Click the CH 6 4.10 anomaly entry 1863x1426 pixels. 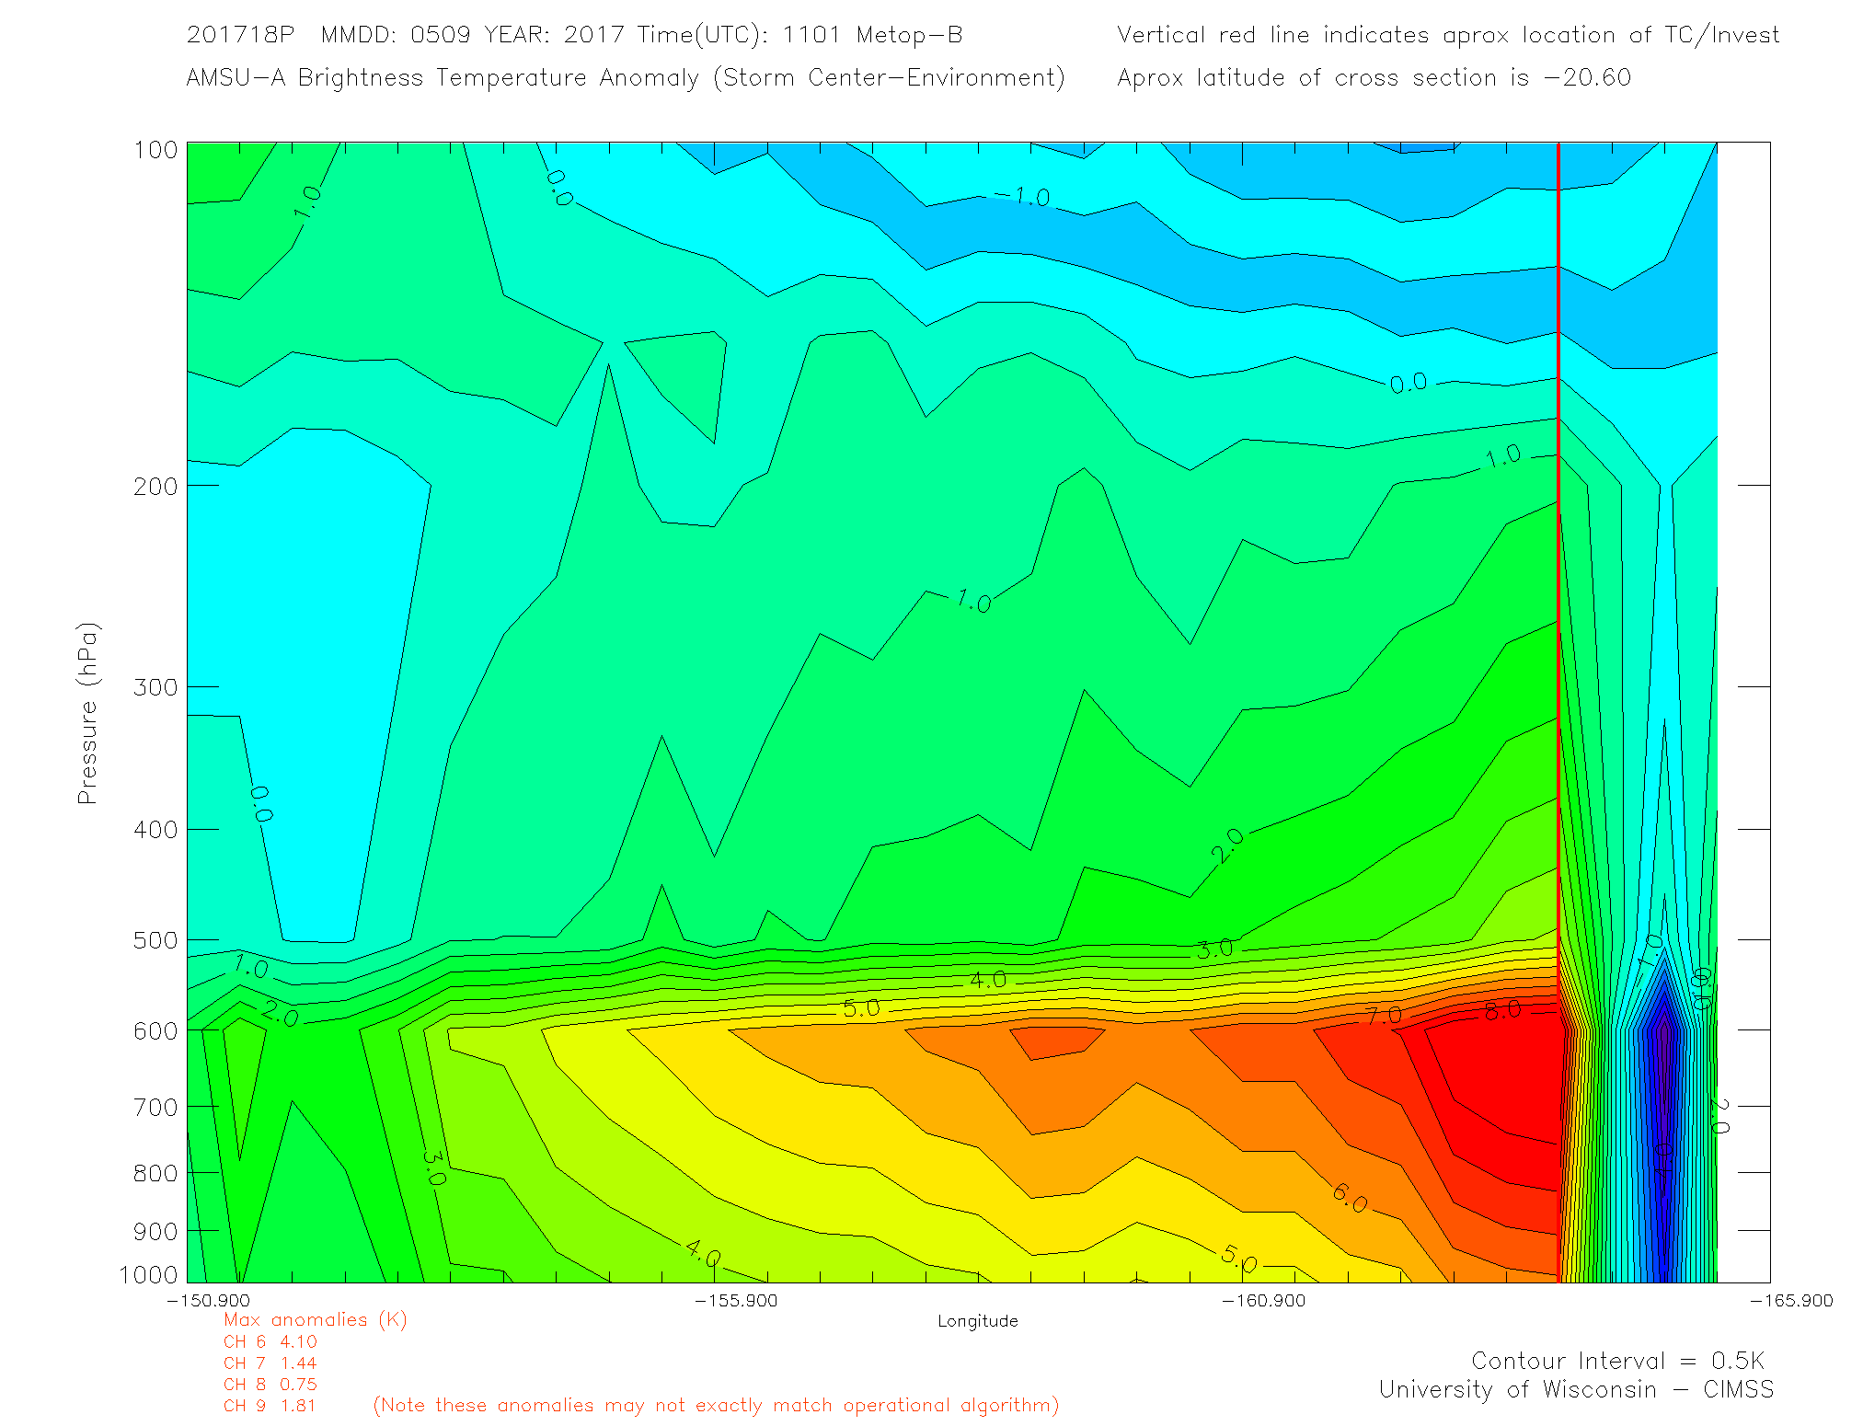[270, 1342]
